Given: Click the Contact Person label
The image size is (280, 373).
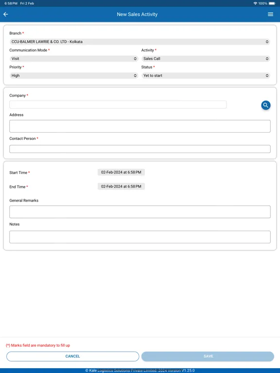Looking at the screenshot, I should pos(23,138).
